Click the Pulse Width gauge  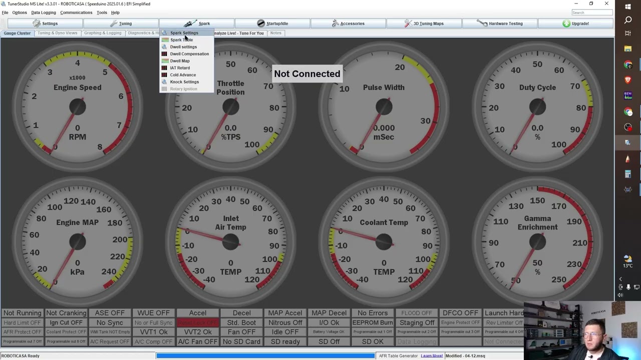coord(384,106)
